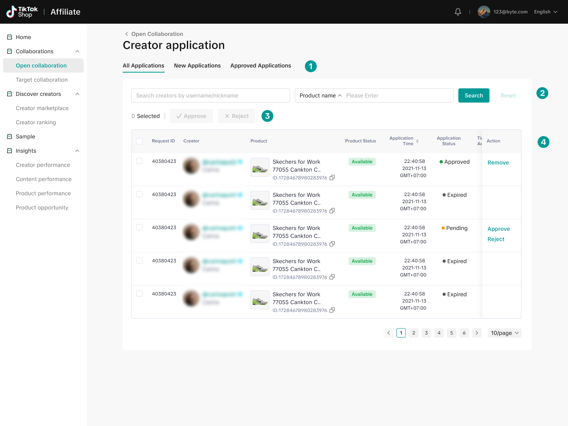Image resolution: width=568 pixels, height=426 pixels.
Task: Collapse the Collaborations menu section
Action: coord(77,51)
